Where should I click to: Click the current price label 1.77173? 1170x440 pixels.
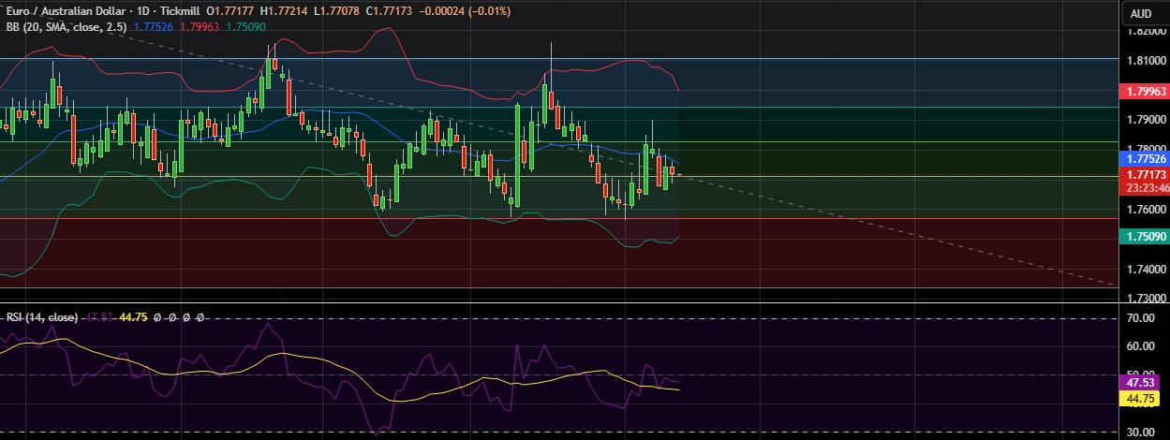point(1144,175)
